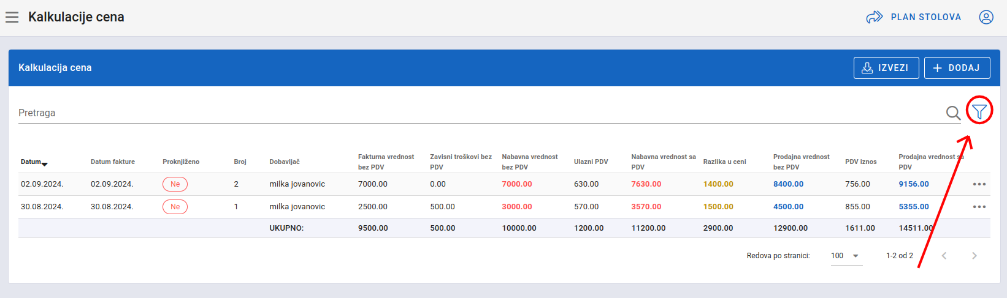Open the funnel filter icon
This screenshot has width=1007, height=298.
pyautogui.click(x=979, y=111)
